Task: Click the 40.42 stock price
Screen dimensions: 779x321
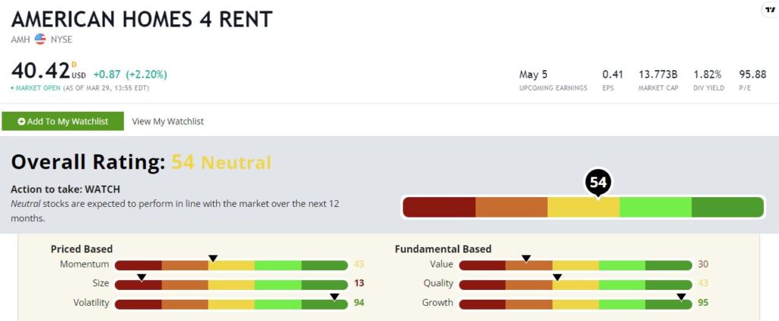Action: pos(41,71)
